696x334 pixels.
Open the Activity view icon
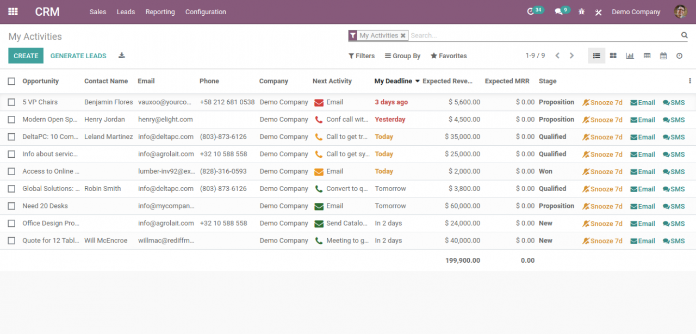[679, 55]
